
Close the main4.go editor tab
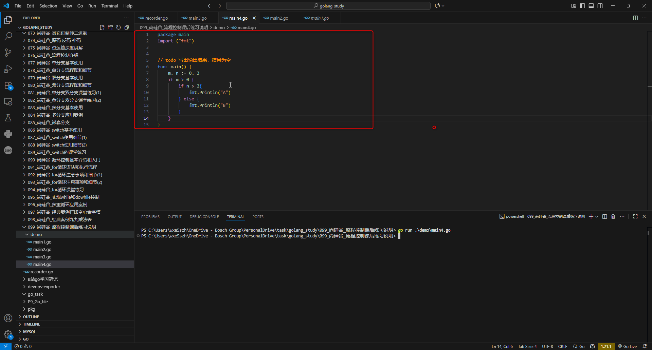pos(254,18)
